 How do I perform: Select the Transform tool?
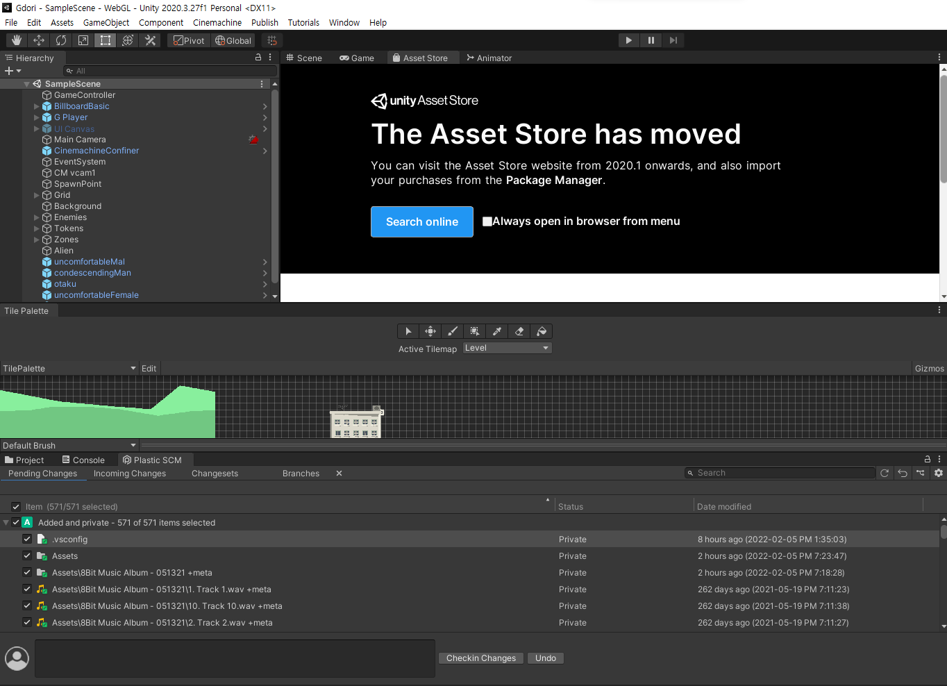pyautogui.click(x=128, y=40)
